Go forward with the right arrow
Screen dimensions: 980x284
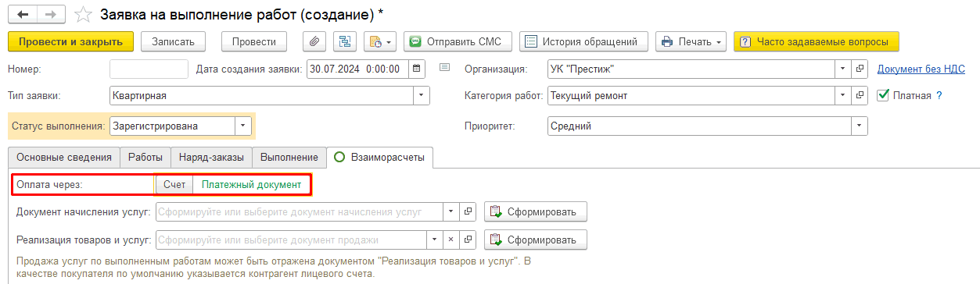pyautogui.click(x=50, y=14)
